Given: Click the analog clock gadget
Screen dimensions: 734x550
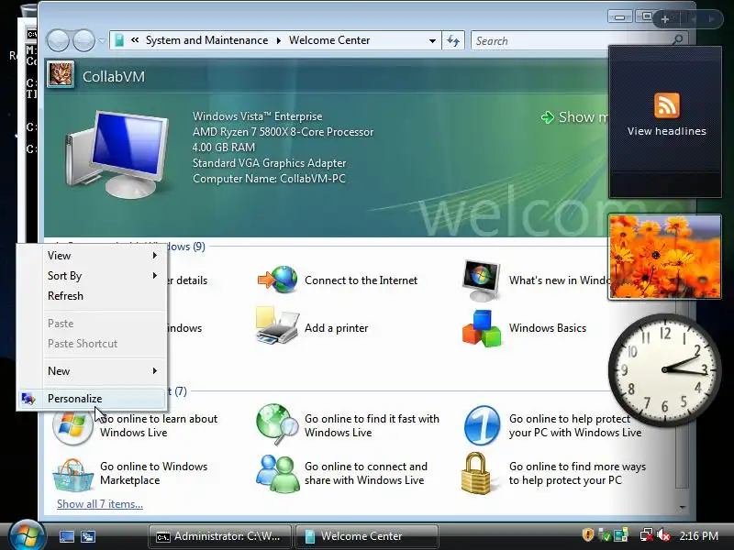Looking at the screenshot, I should pyautogui.click(x=664, y=369).
